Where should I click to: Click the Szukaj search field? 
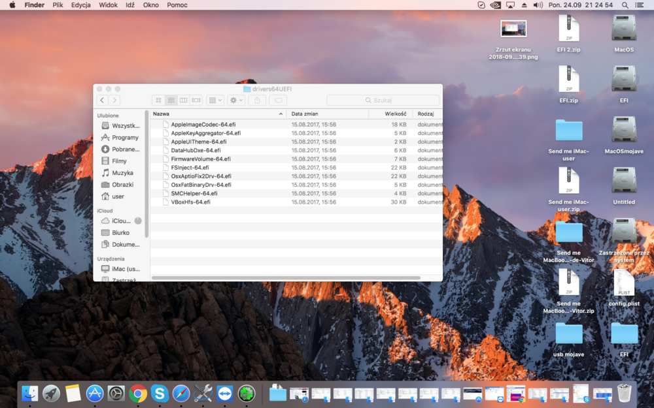click(x=383, y=100)
